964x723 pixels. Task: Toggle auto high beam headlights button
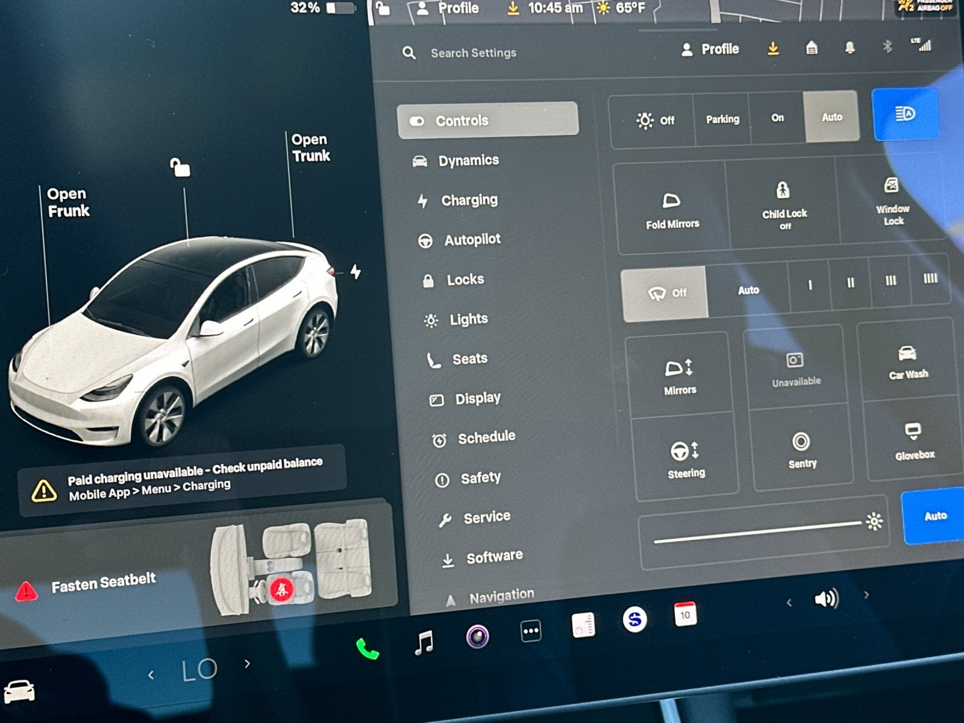click(x=905, y=114)
